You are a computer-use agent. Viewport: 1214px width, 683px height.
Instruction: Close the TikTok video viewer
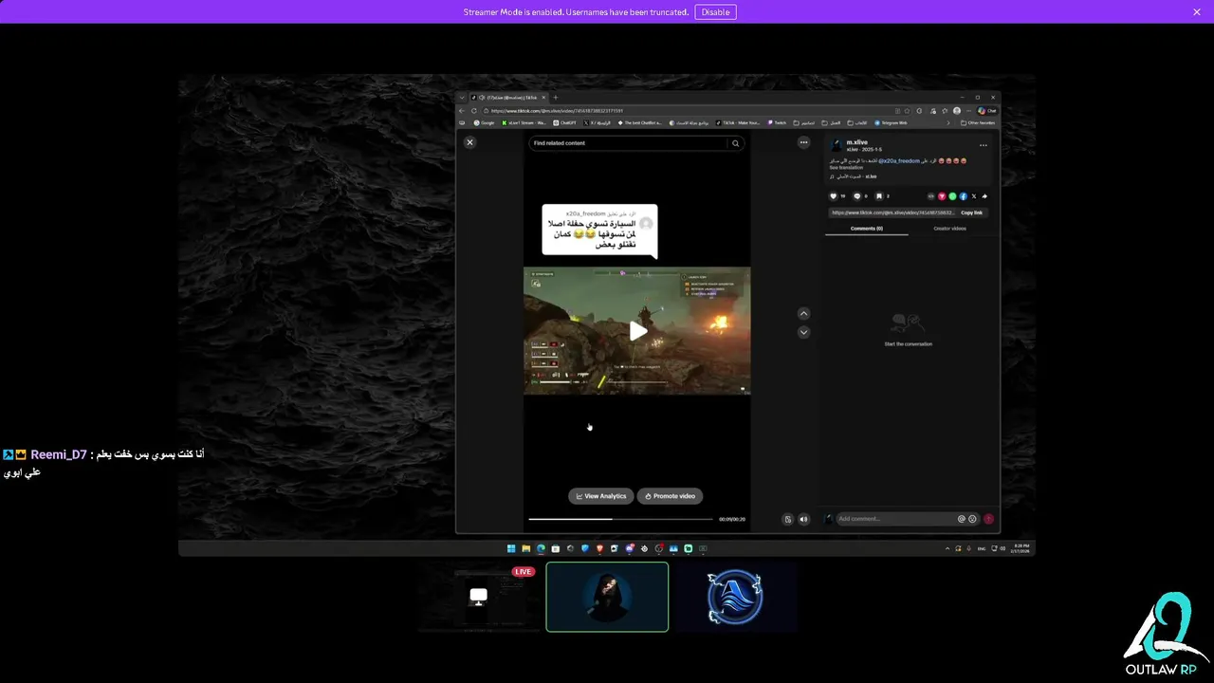[x=469, y=142]
